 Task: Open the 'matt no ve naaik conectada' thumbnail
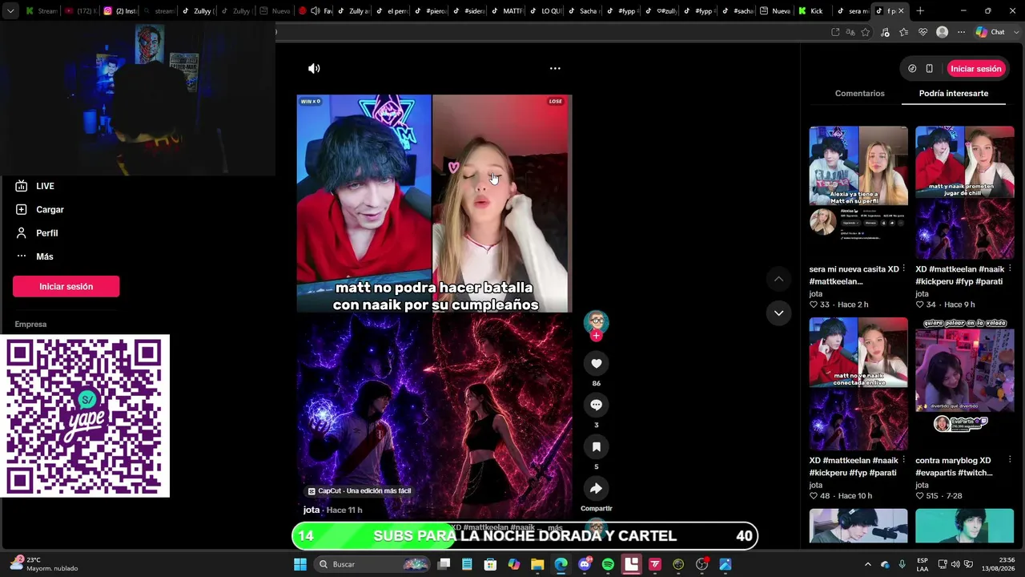(858, 384)
